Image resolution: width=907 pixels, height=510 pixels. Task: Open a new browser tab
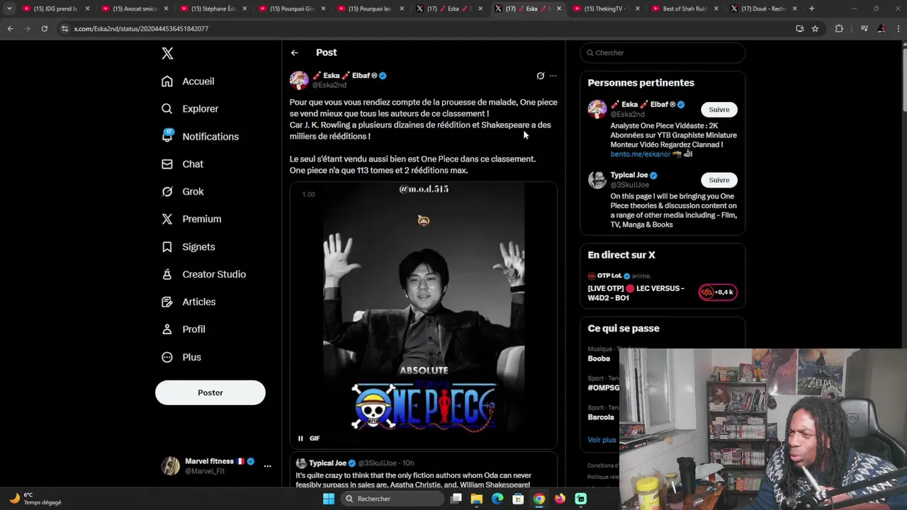click(x=811, y=8)
